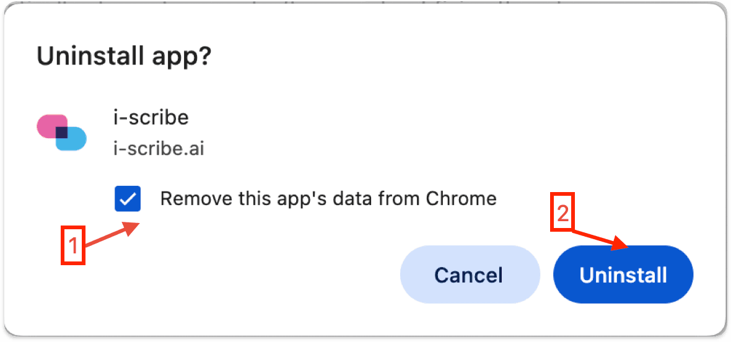Click the red arrow pointing to checkbox
The image size is (731, 342).
point(112,234)
